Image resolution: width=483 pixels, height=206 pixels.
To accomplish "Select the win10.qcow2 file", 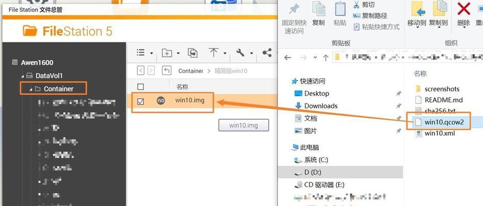I will (x=444, y=122).
